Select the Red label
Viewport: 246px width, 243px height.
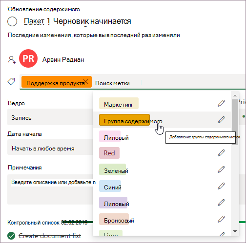[x=109, y=153]
